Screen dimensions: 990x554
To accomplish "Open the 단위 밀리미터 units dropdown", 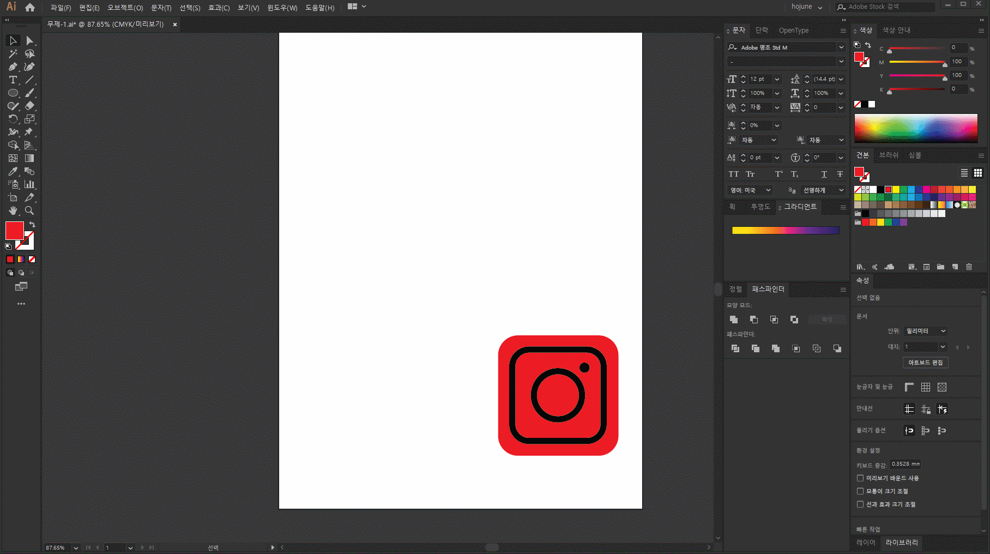I will 926,331.
